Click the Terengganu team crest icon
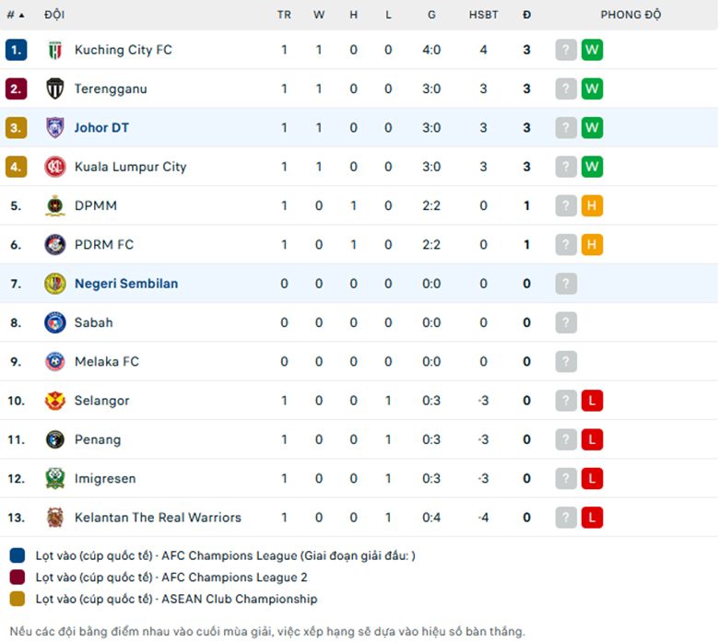The width and height of the screenshot is (719, 642). coord(55,89)
